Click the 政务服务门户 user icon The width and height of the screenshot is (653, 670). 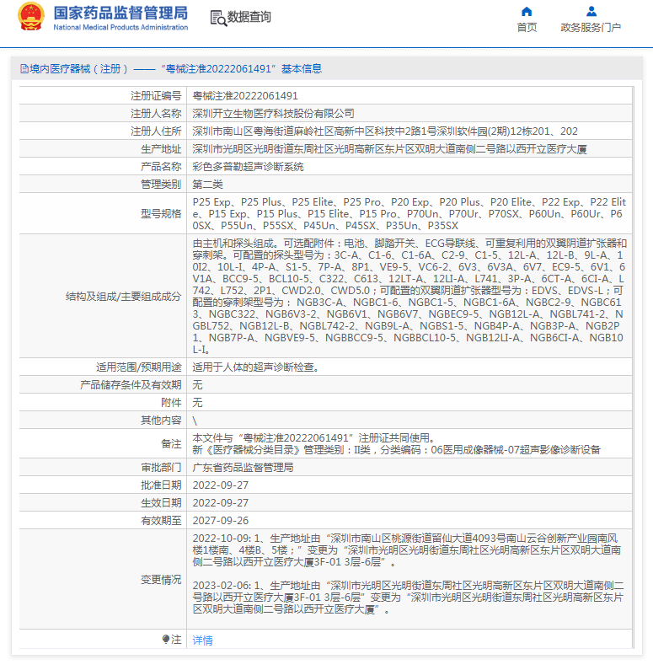[591, 11]
